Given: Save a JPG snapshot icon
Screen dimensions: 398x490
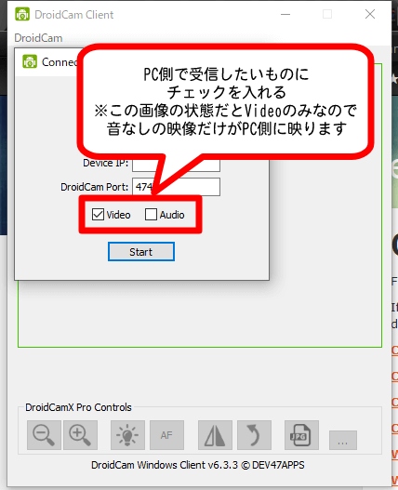Looking at the screenshot, I should pyautogui.click(x=301, y=435).
